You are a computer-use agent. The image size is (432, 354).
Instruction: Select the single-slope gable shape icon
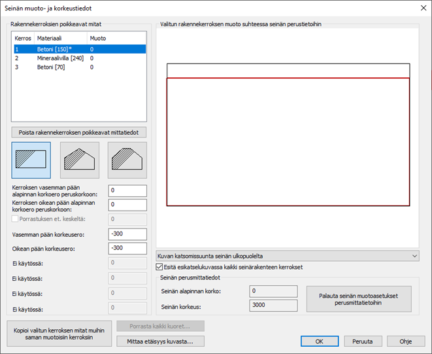(x=79, y=160)
